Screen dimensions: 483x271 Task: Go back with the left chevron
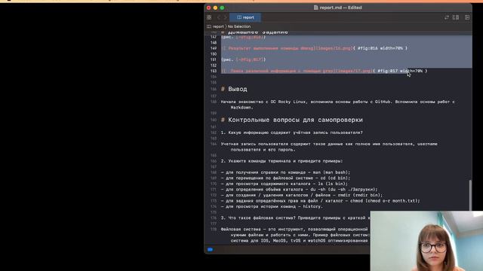click(219, 17)
